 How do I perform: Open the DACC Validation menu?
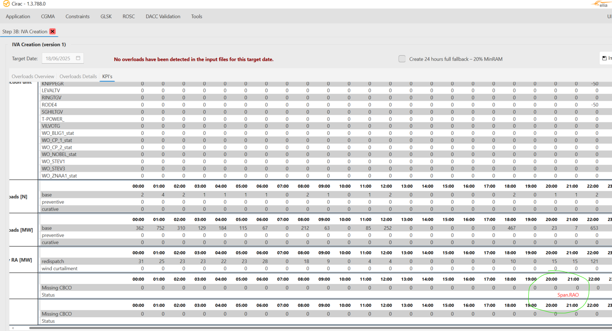[x=163, y=17]
